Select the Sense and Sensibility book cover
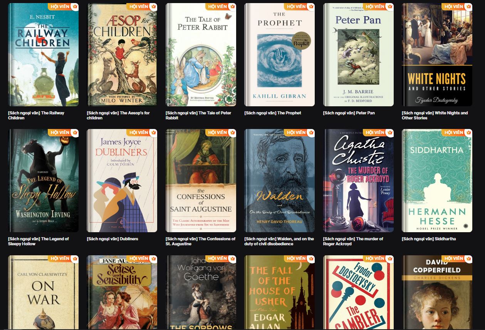 (x=122, y=292)
